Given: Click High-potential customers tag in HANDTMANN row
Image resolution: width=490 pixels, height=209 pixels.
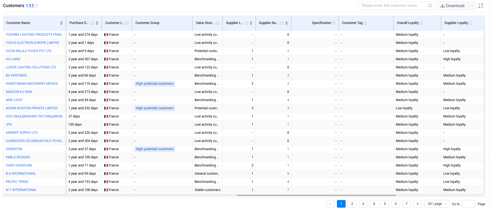Looking at the screenshot, I should tap(155, 84).
